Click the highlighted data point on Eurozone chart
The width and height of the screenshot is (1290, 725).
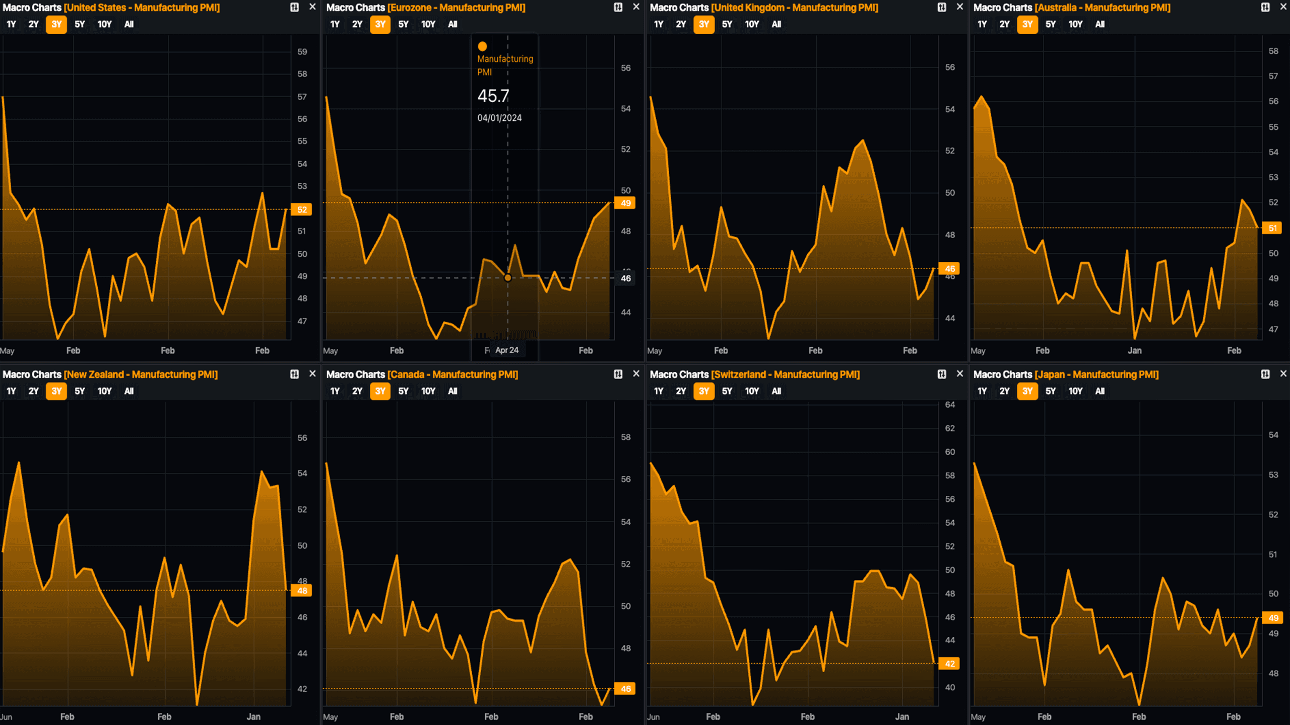coord(508,278)
